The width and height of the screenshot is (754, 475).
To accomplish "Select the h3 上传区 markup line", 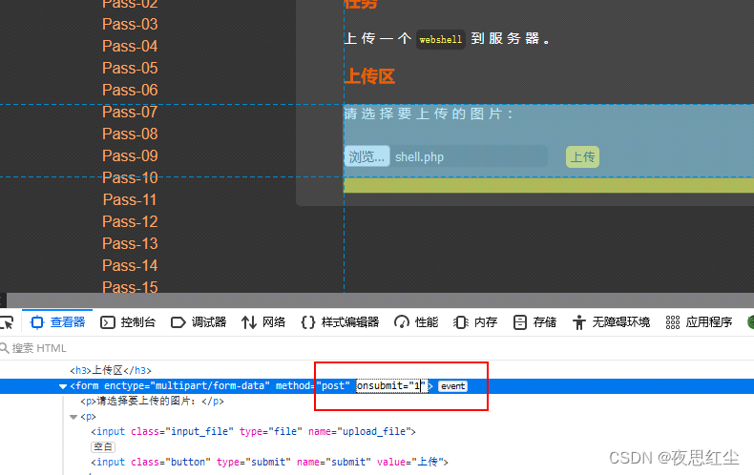I will (111, 371).
